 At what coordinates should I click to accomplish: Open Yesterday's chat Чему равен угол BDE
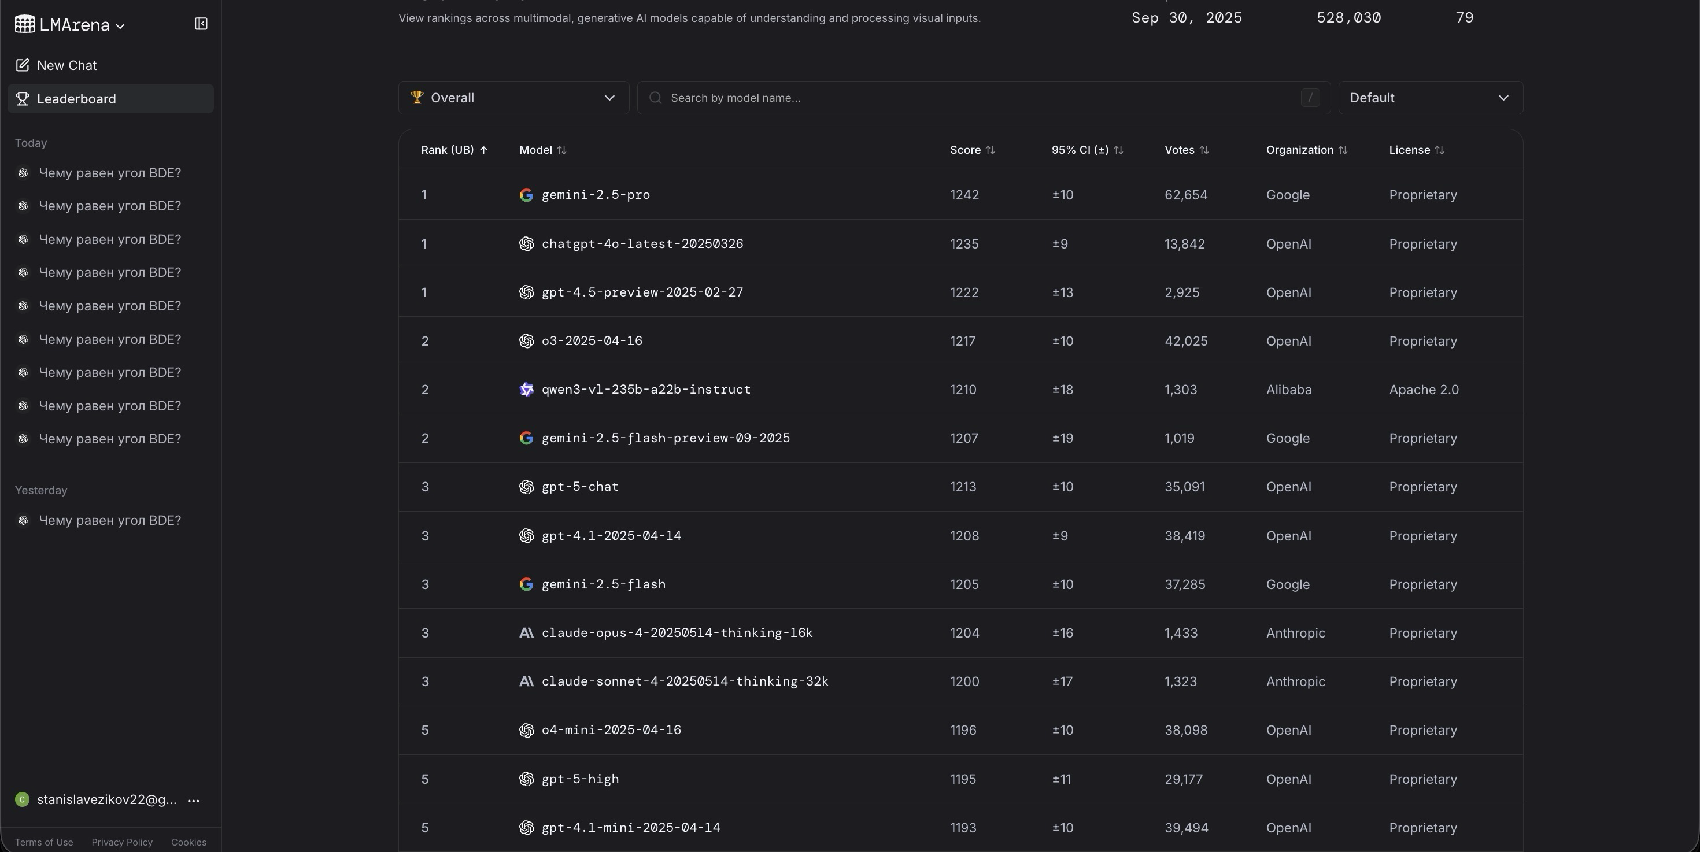(109, 520)
